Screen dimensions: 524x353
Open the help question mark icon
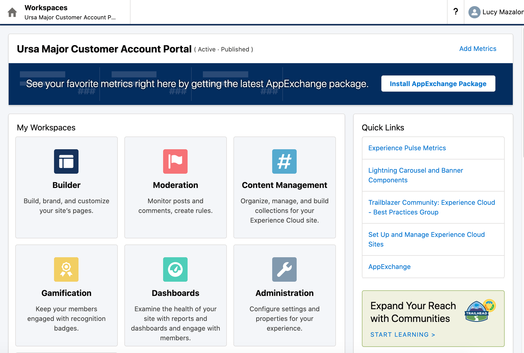point(456,11)
